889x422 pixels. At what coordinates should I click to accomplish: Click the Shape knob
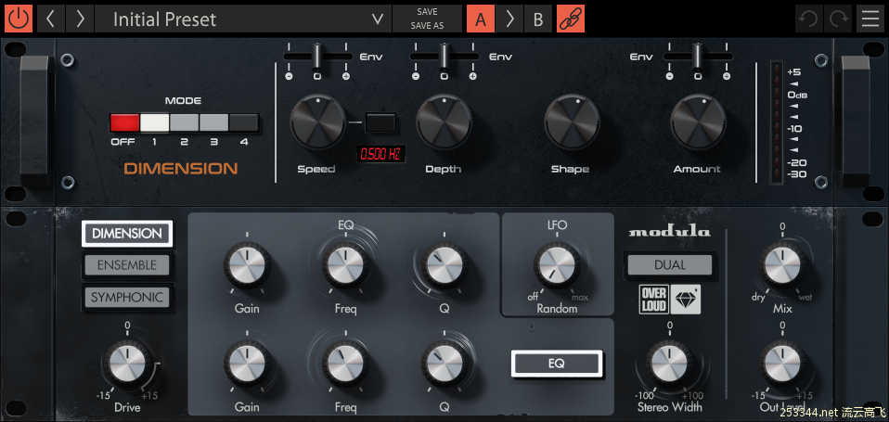click(x=572, y=122)
